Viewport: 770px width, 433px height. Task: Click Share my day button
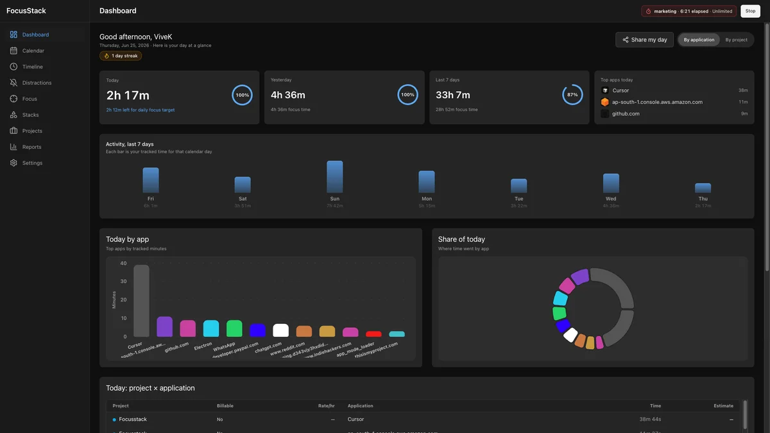click(x=644, y=40)
